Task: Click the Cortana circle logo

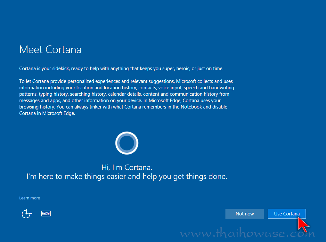Action: 127,143
